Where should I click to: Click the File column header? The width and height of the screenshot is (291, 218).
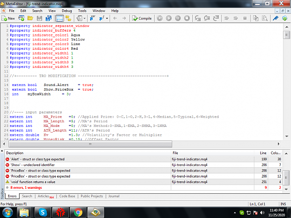(x=213, y=153)
